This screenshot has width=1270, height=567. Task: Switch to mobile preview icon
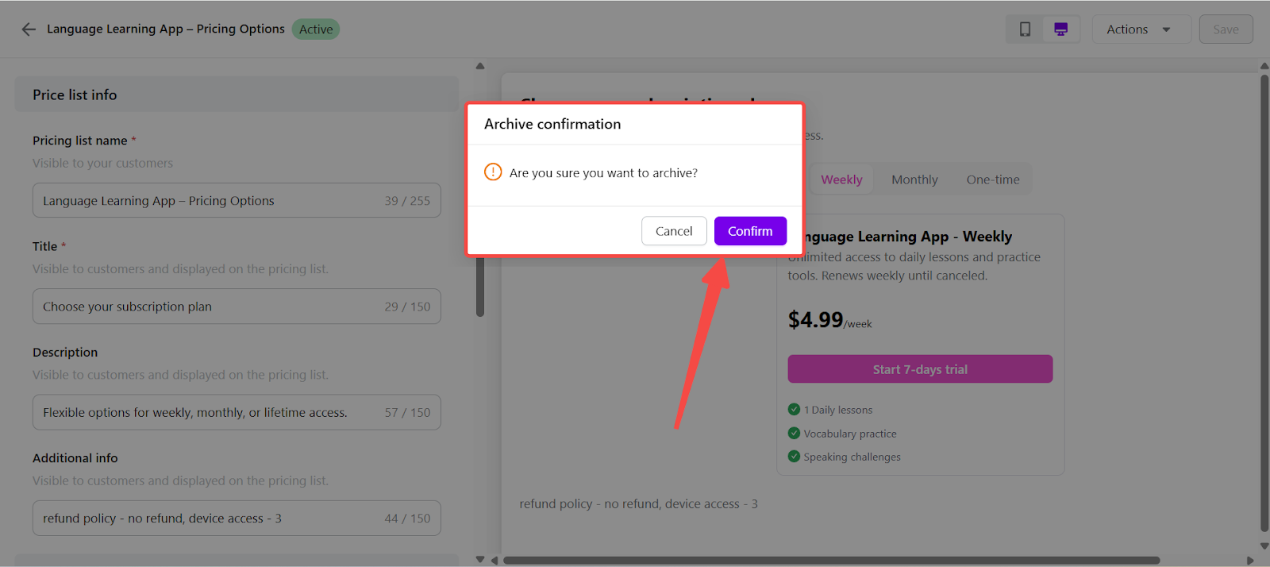1025,29
